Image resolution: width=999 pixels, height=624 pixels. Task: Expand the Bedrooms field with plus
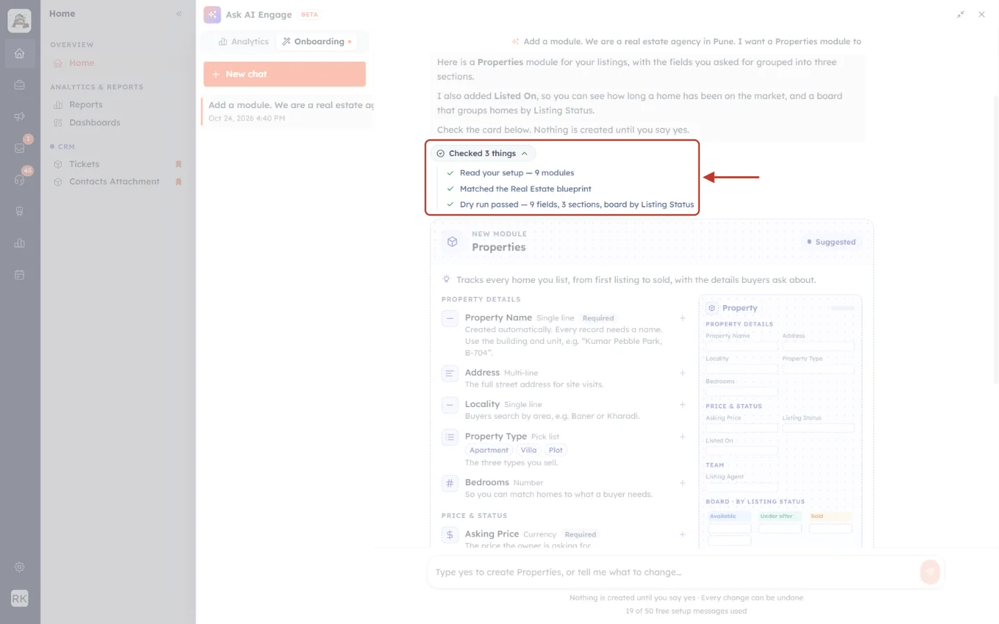[683, 483]
